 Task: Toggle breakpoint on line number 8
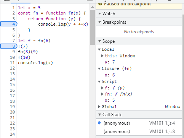click(x=9, y=46)
